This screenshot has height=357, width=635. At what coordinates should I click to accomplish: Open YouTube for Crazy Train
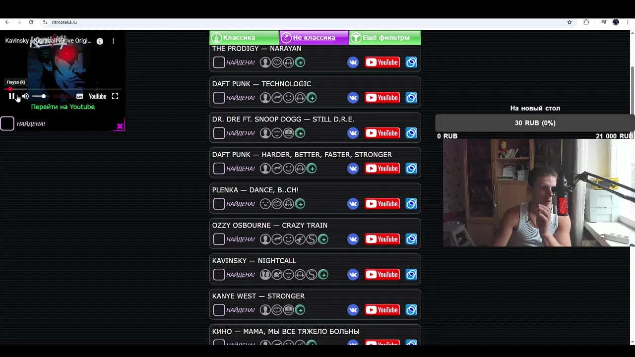(382, 239)
